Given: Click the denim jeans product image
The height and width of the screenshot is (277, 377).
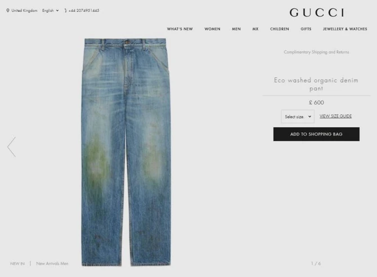Looking at the screenshot, I should pos(126,152).
